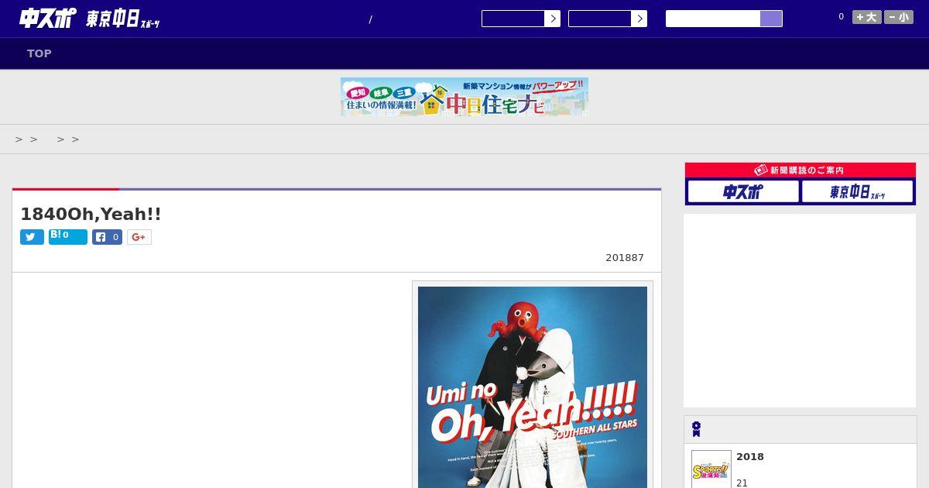Open 東京中日スポーツ subscription button in sidebar
The width and height of the screenshot is (929, 488).
pos(857,191)
